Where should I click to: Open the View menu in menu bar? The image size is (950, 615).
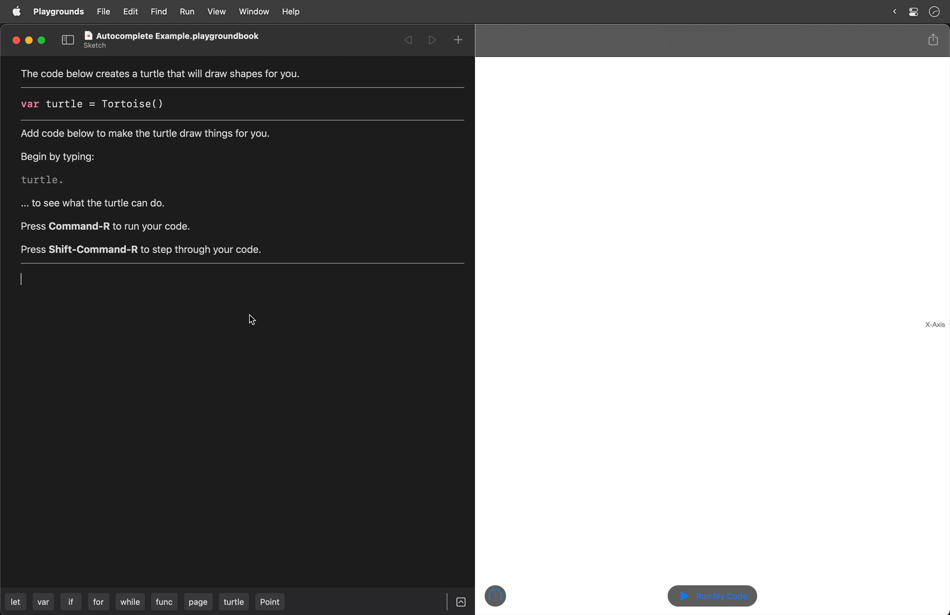216,11
